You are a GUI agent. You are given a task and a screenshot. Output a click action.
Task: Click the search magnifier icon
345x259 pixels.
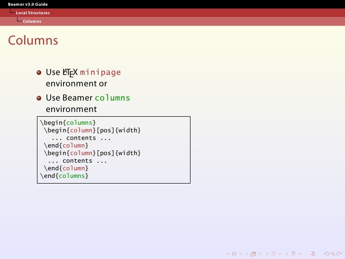coord(333,254)
